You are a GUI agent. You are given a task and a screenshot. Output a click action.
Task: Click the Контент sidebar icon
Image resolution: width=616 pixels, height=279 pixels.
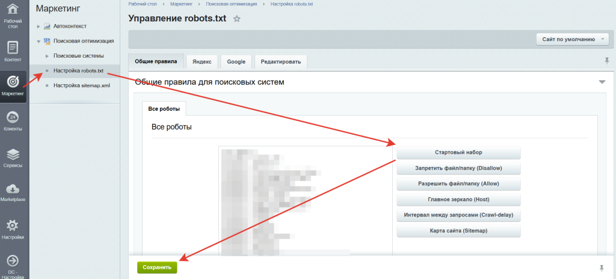[13, 48]
